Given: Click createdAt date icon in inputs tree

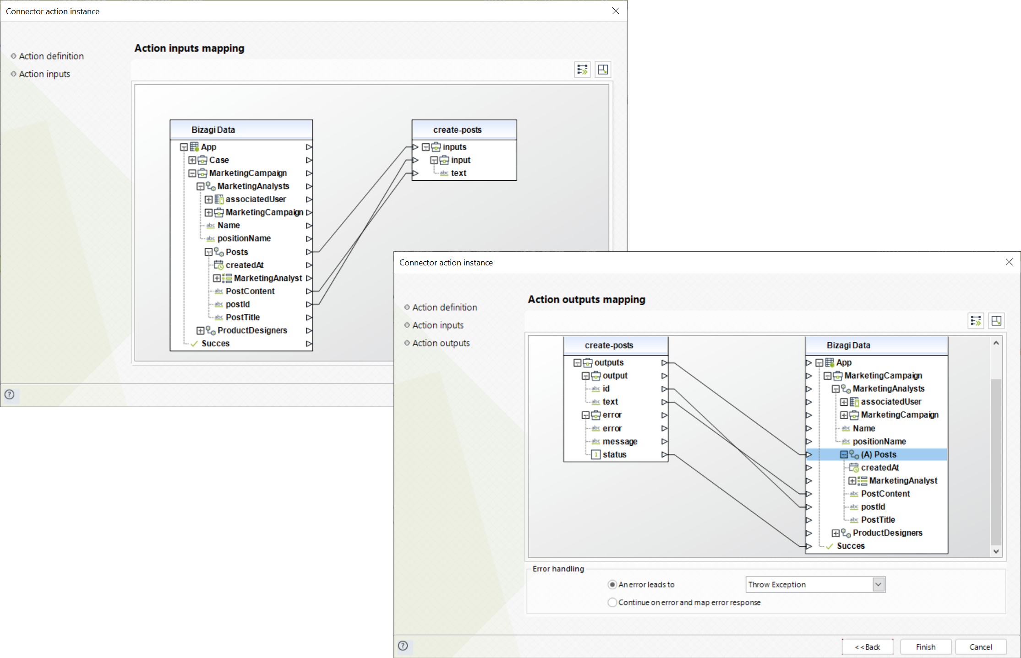Looking at the screenshot, I should [219, 265].
